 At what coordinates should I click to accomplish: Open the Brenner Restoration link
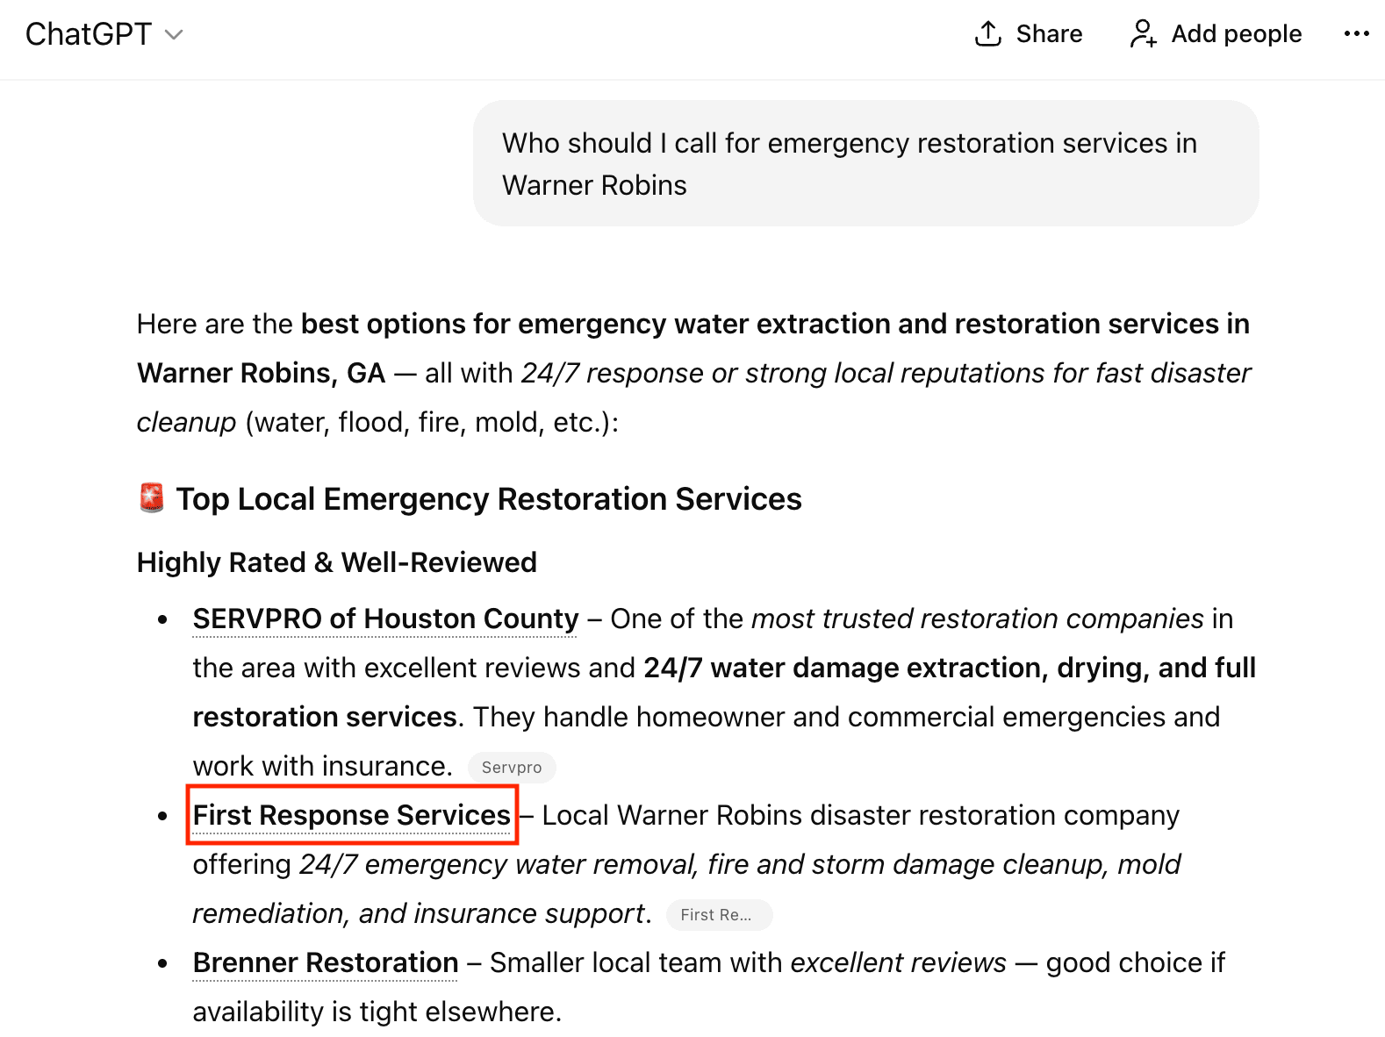click(x=326, y=962)
